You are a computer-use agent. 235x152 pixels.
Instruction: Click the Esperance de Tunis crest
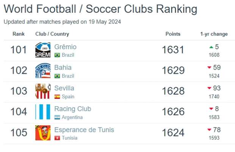coord(43,133)
